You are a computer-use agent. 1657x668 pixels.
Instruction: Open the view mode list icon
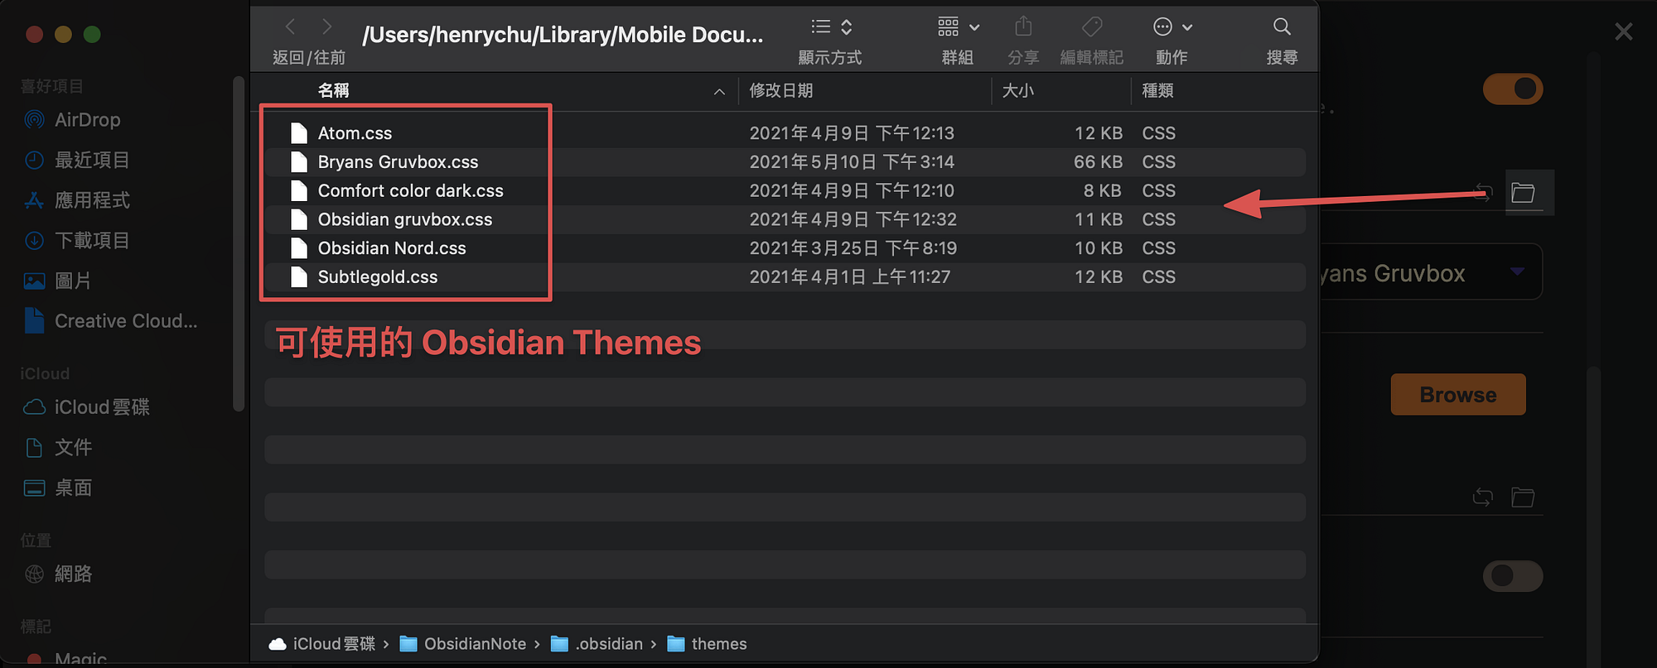click(821, 26)
